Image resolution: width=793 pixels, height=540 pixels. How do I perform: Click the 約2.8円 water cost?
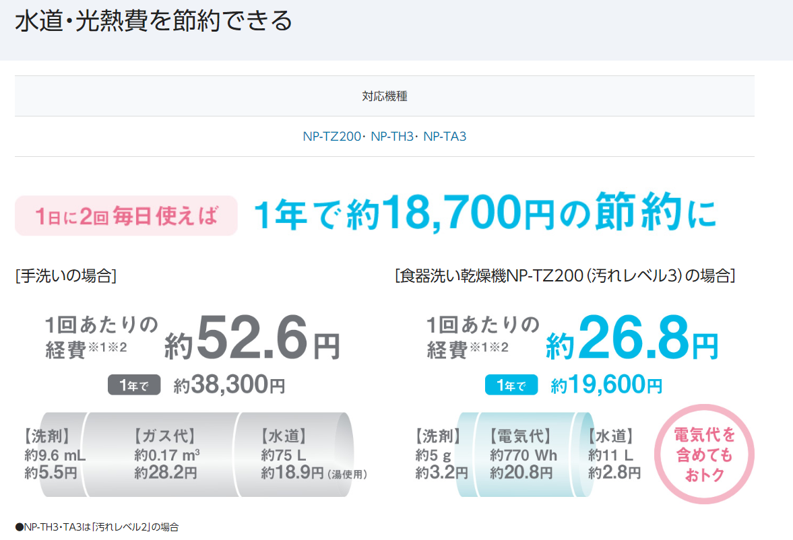[614, 473]
